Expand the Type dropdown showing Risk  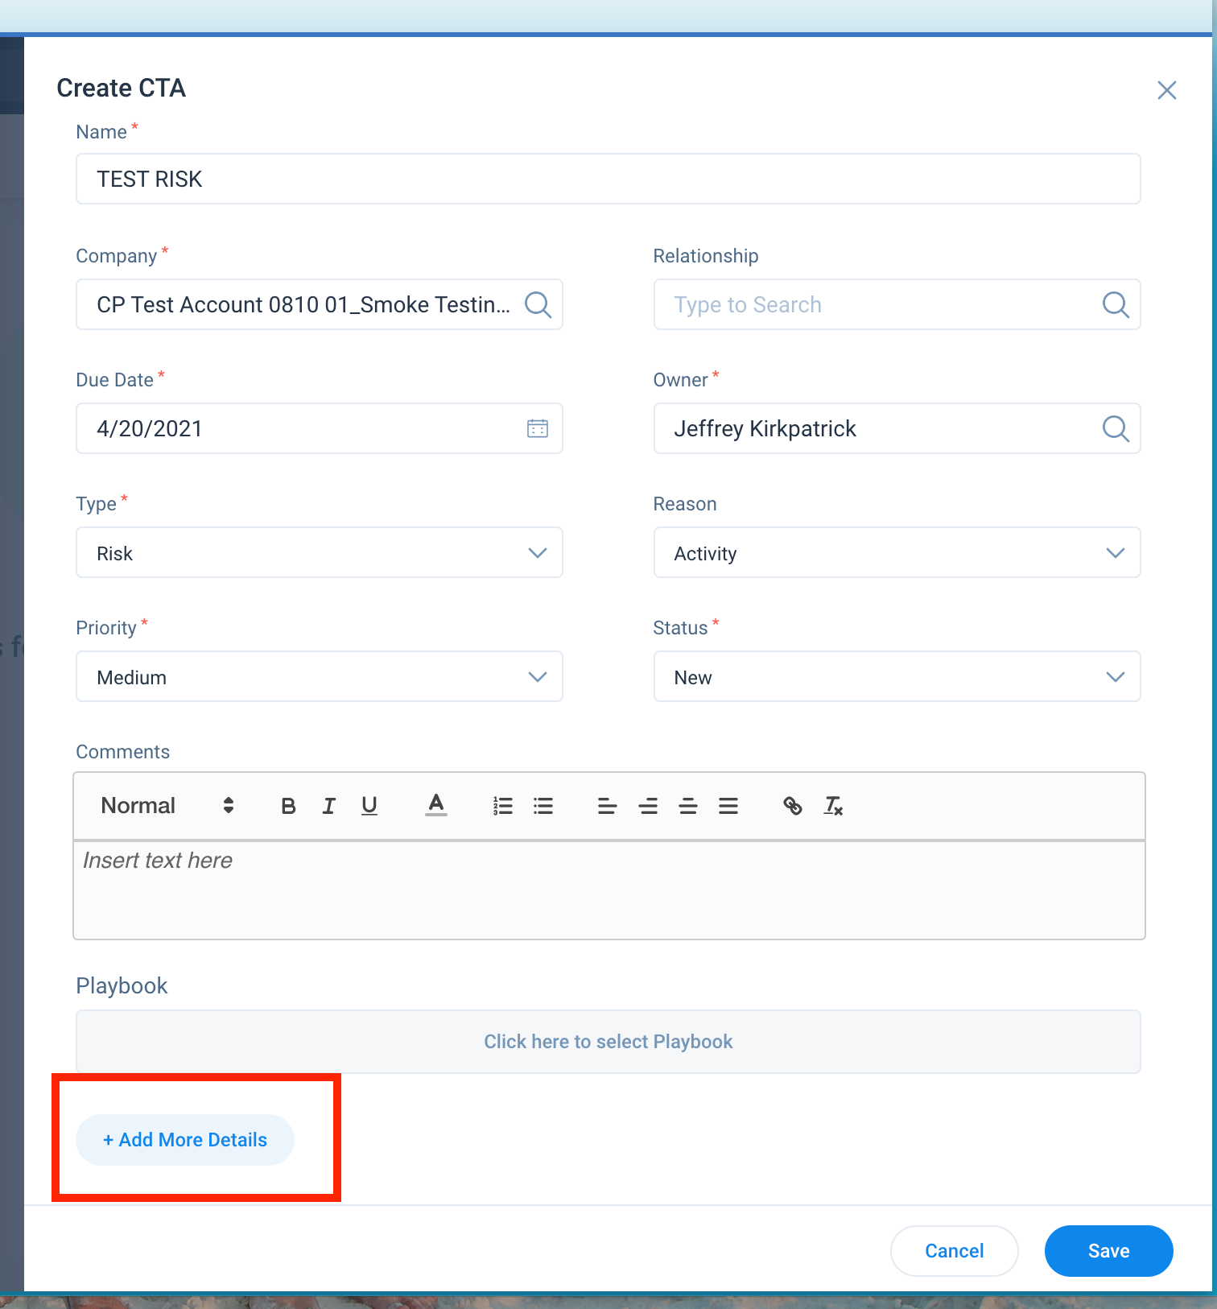pos(320,552)
